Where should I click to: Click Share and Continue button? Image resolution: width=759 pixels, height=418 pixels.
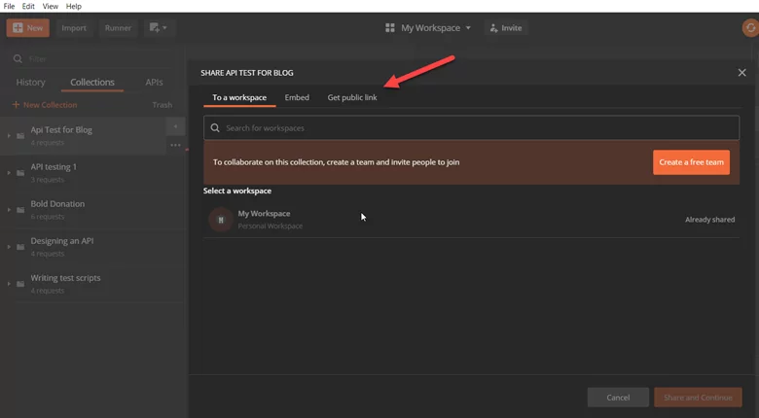698,398
